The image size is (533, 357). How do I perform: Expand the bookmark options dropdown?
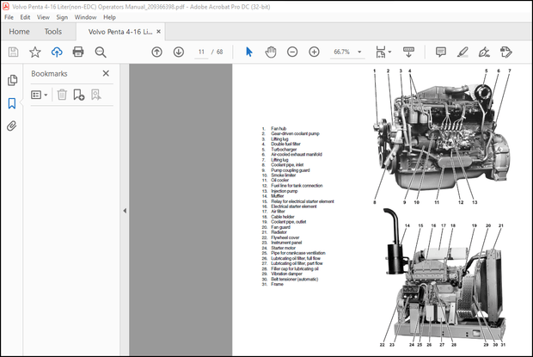[40, 95]
